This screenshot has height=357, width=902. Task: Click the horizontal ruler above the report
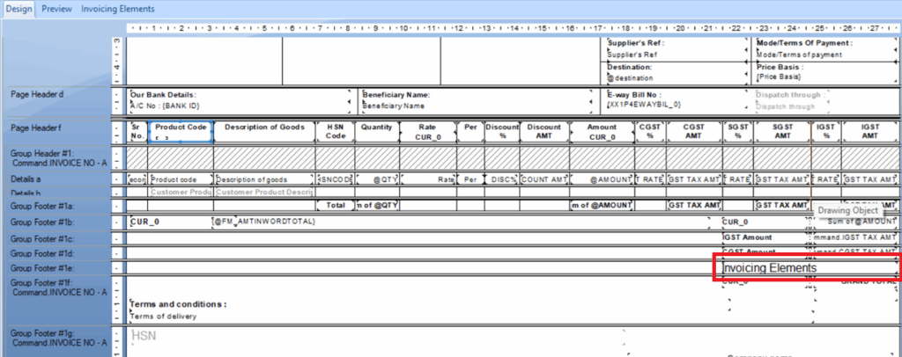(x=512, y=27)
